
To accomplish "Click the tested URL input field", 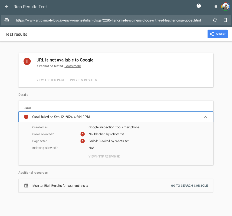I will [108, 20].
